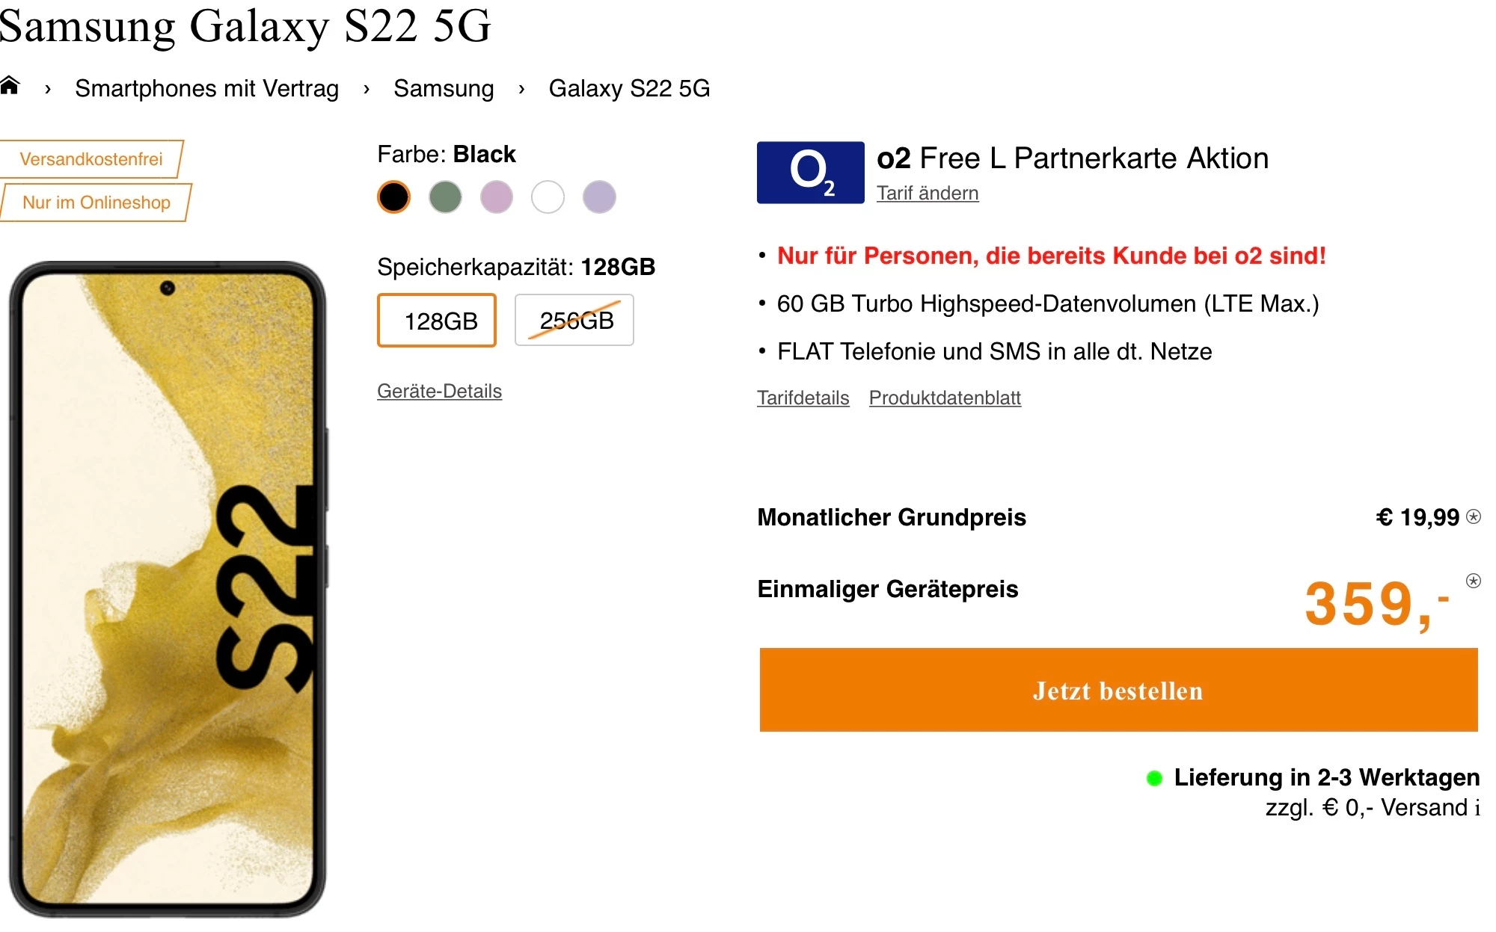Click the home icon in breadcrumb
The image size is (1496, 932).
coord(10,87)
